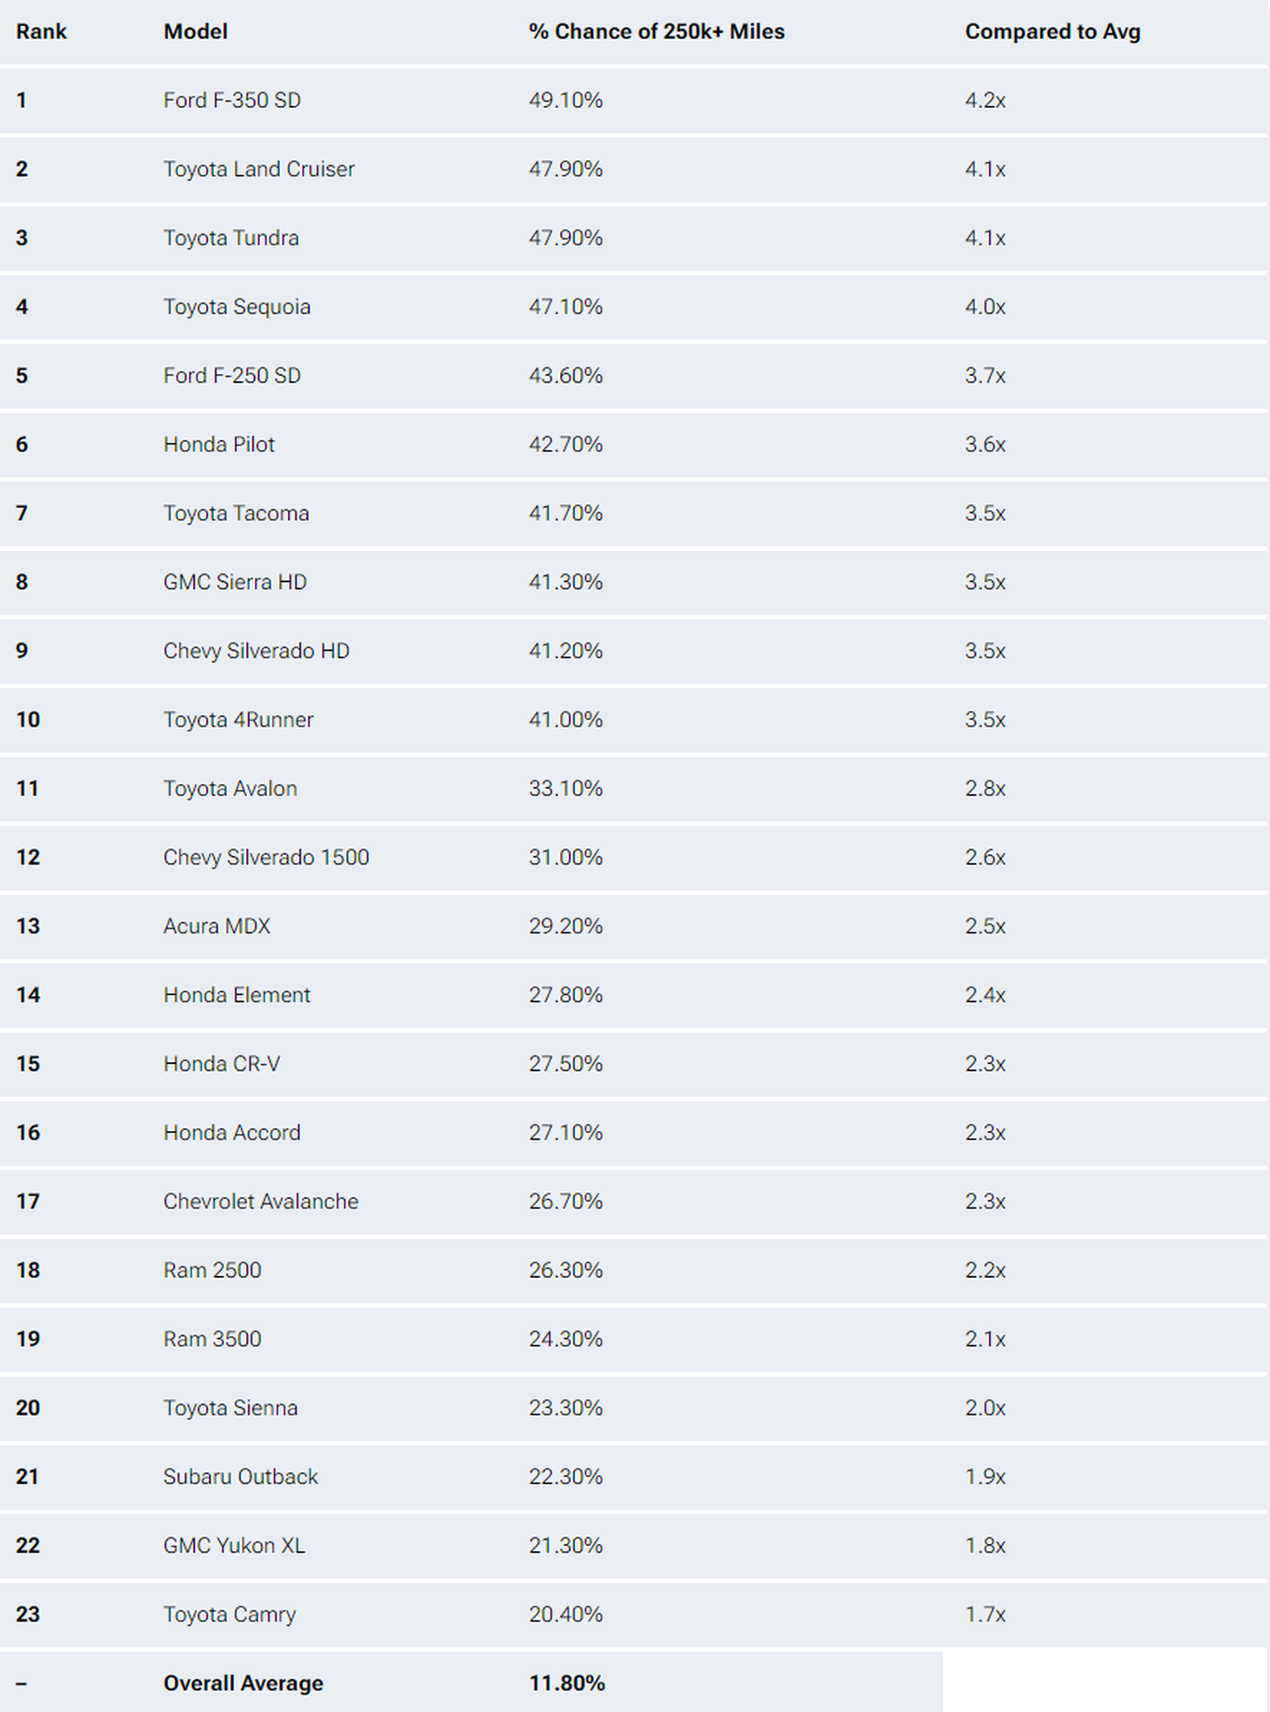This screenshot has height=1712, width=1270.
Task: Select the Ram 3500 model name
Action: [x=212, y=1339]
